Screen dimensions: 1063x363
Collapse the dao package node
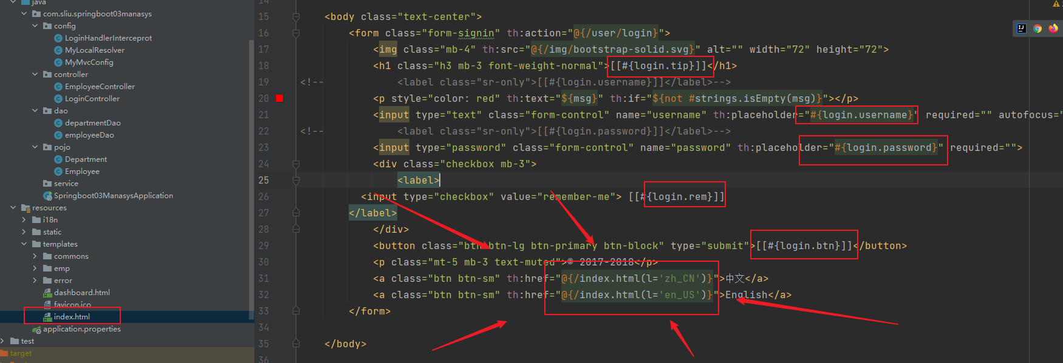point(35,111)
